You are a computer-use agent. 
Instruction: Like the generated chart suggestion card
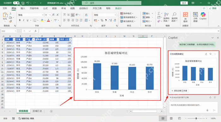(206, 54)
